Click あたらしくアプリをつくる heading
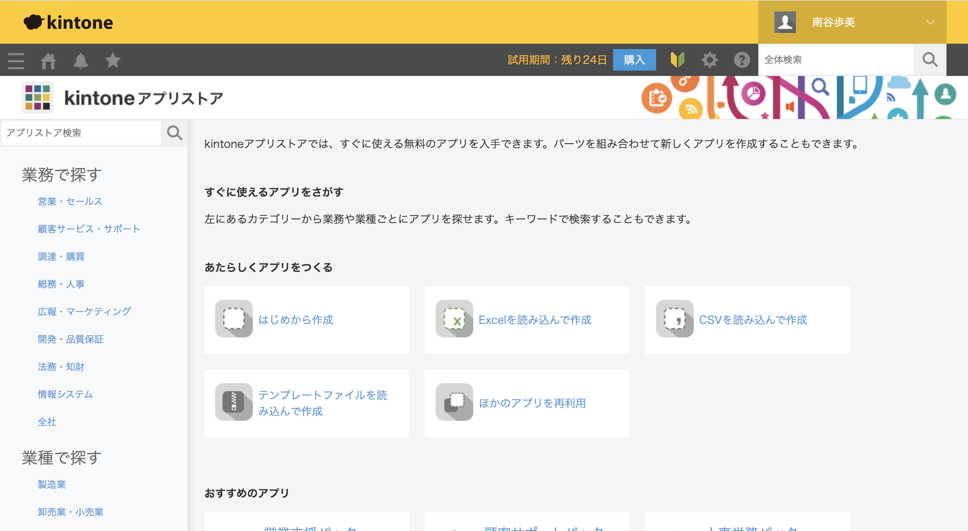Screen dimensions: 968x531 coord(268,268)
